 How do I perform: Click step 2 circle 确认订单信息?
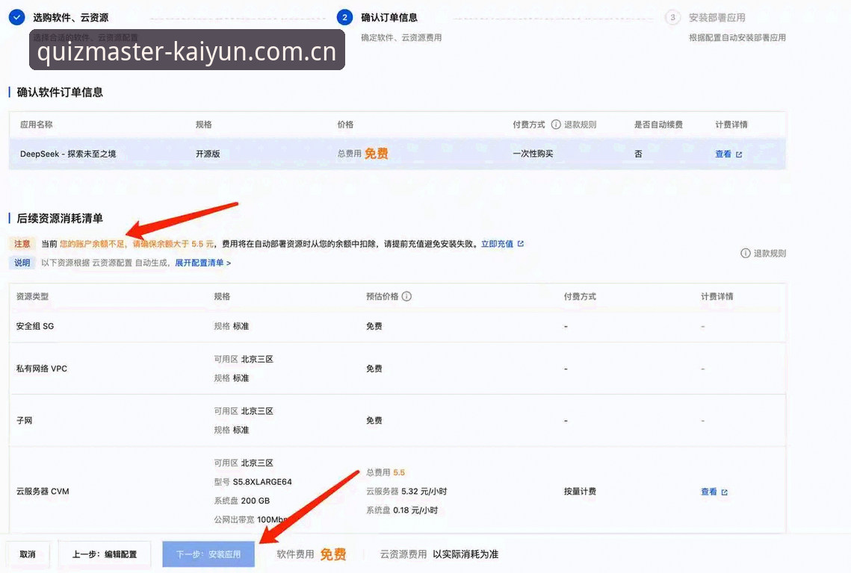tap(344, 17)
